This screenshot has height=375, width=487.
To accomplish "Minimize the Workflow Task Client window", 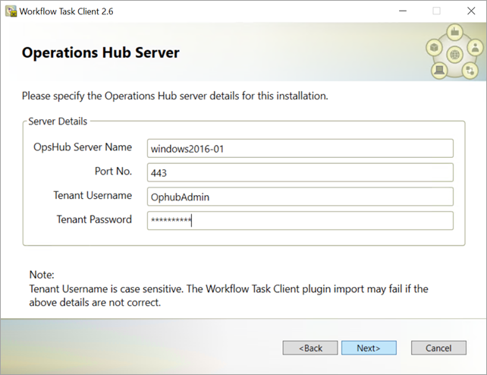I will pyautogui.click(x=403, y=11).
